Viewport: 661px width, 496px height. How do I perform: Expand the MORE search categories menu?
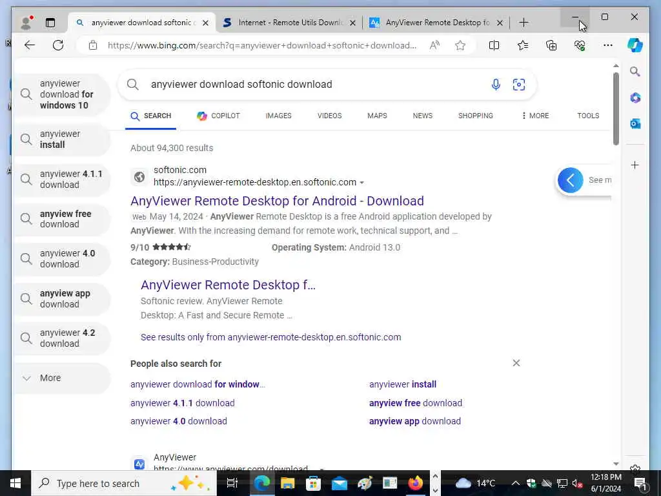(535, 116)
